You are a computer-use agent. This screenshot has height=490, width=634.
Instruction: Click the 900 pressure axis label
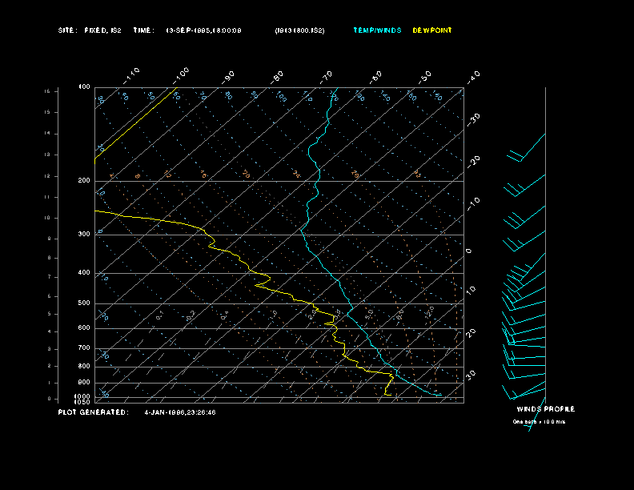click(x=84, y=382)
